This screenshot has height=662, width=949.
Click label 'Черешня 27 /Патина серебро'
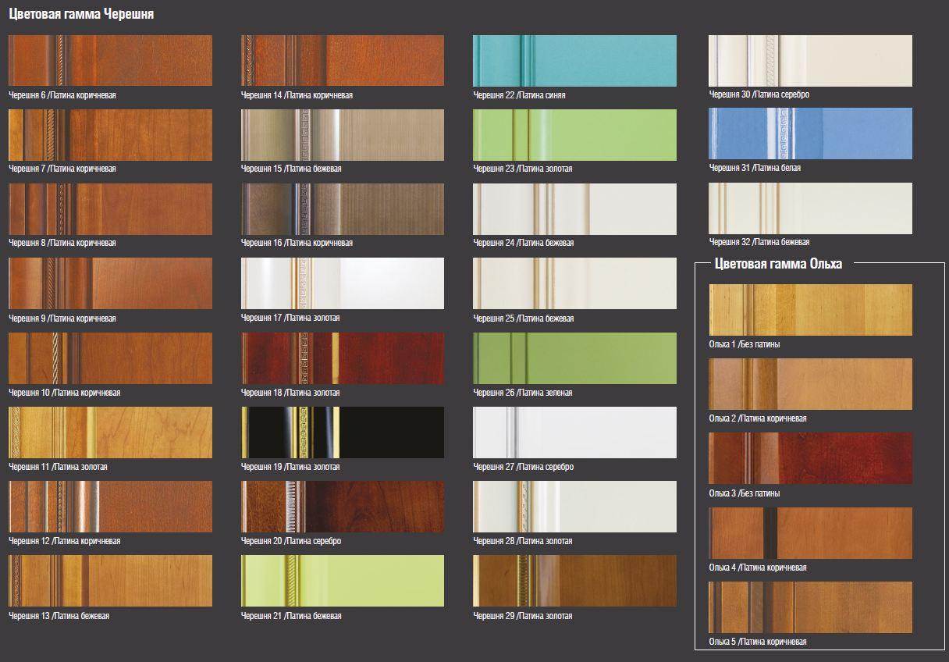click(x=524, y=467)
